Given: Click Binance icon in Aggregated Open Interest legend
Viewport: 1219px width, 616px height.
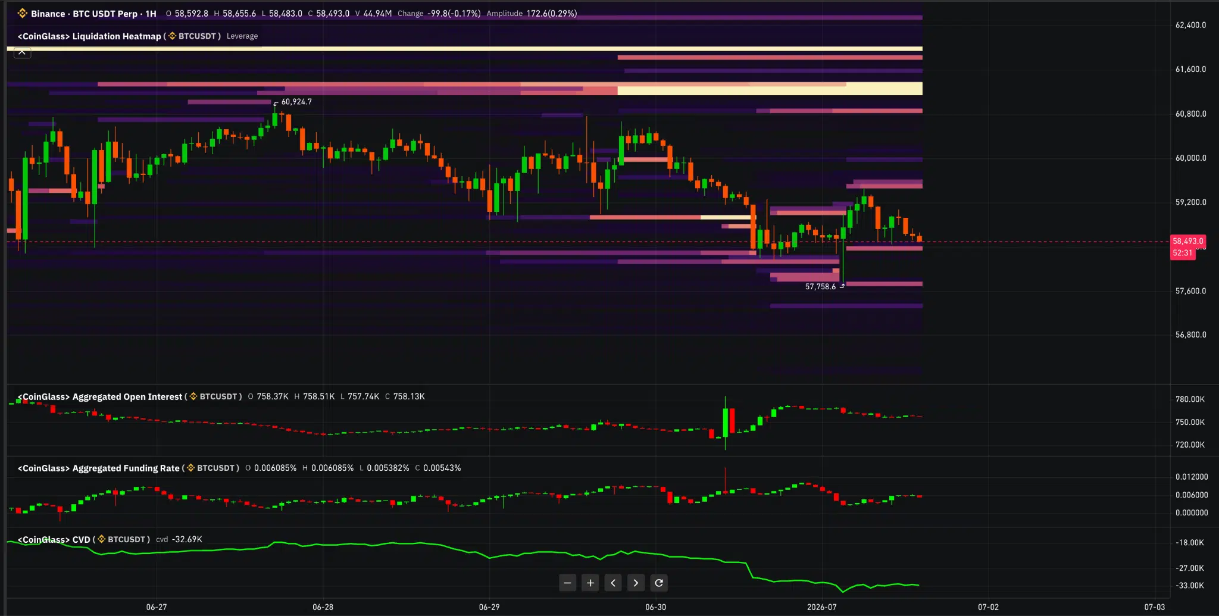Looking at the screenshot, I should coord(193,396).
